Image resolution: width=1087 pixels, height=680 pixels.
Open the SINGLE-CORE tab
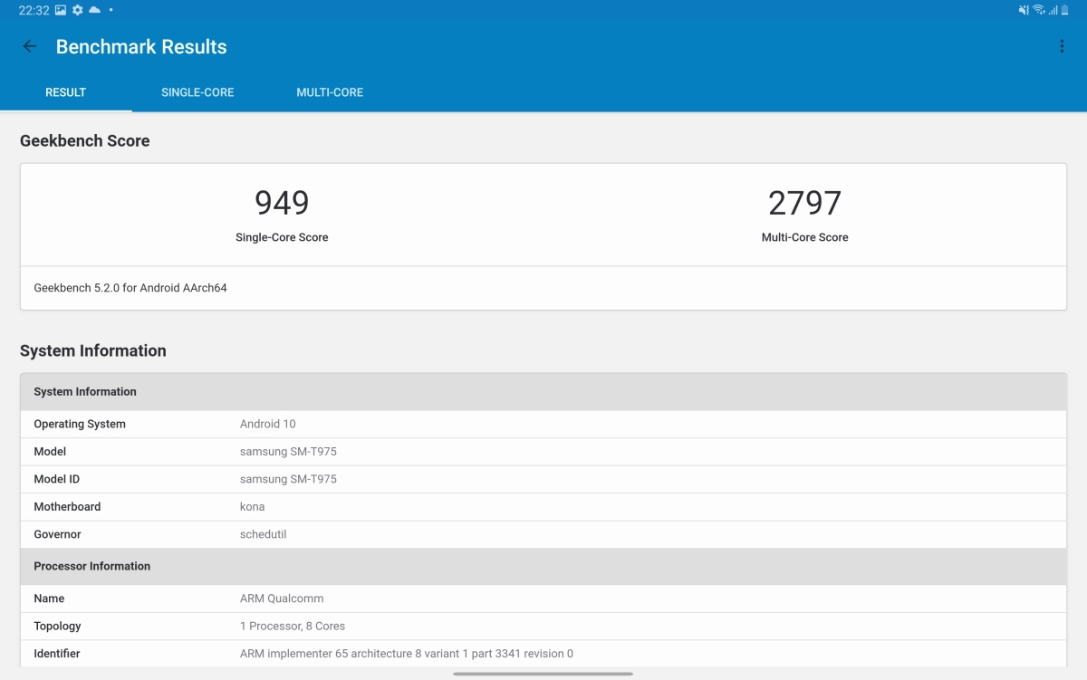coord(197,92)
